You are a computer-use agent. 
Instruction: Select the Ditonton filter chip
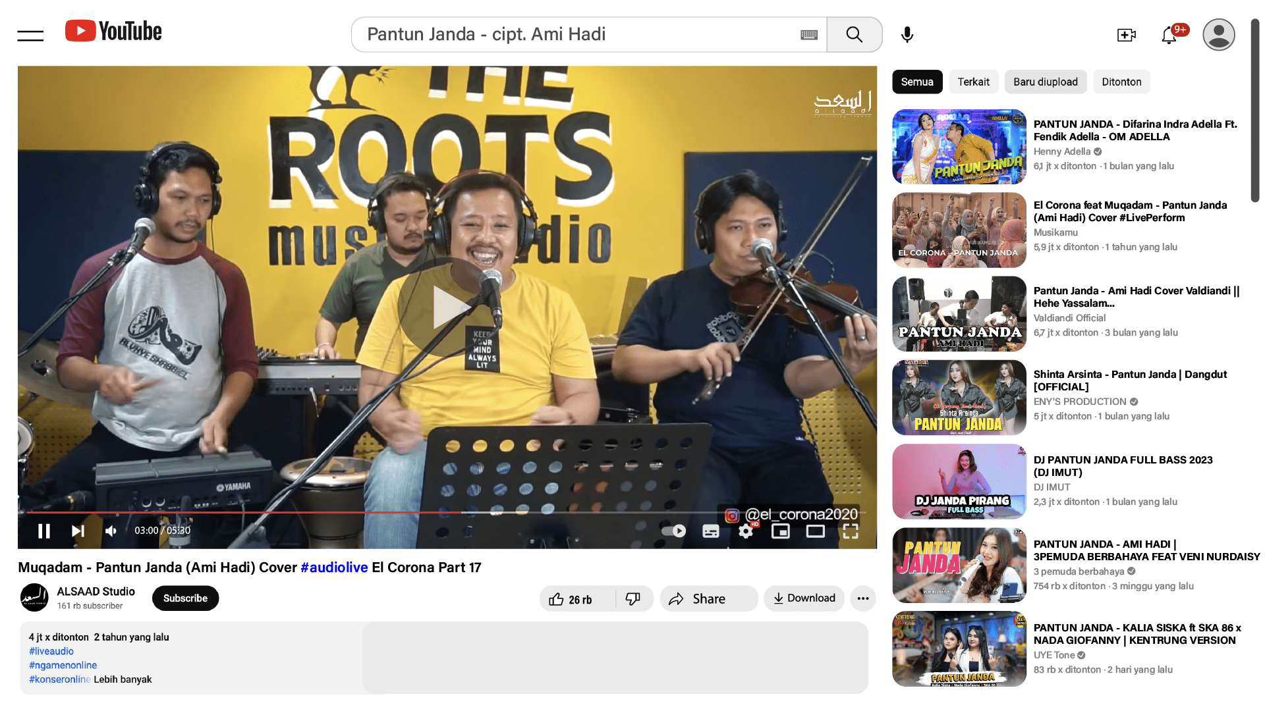1121,82
